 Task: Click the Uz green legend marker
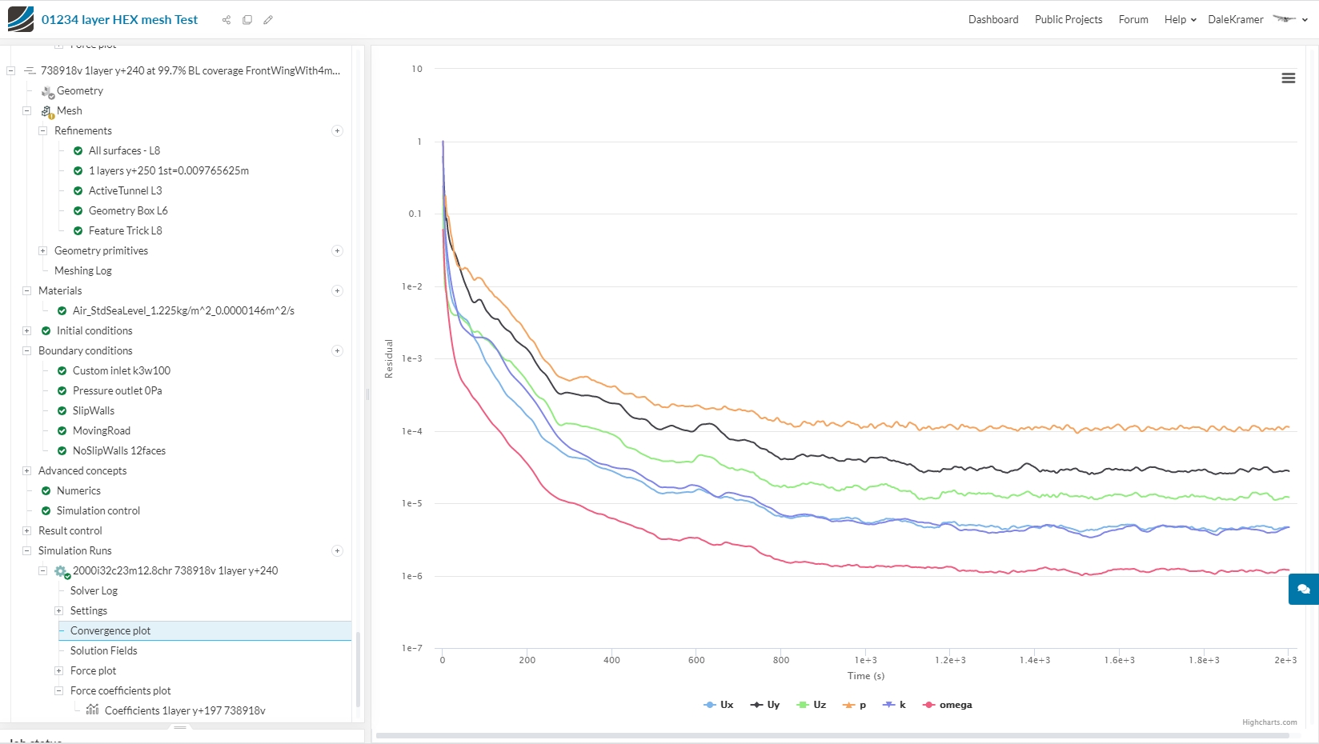tap(802, 705)
